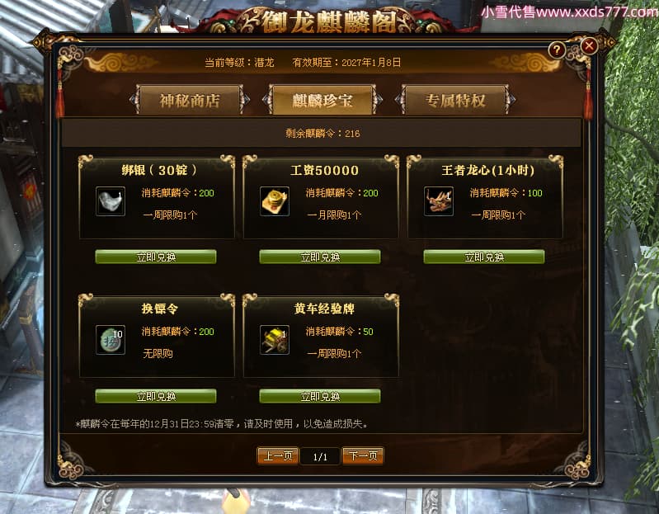Click the green 换镖令 token icon

click(x=111, y=340)
